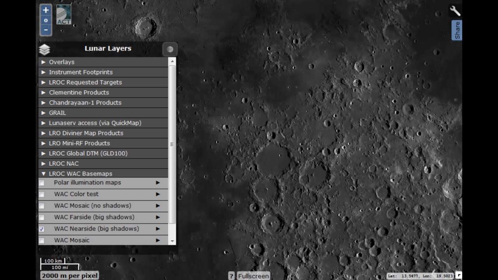Click the question mark help icon
498x280 pixels.
231,276
